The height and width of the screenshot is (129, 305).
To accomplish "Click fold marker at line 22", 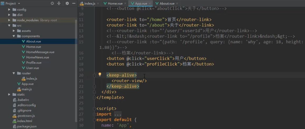I will pos(95,86).
